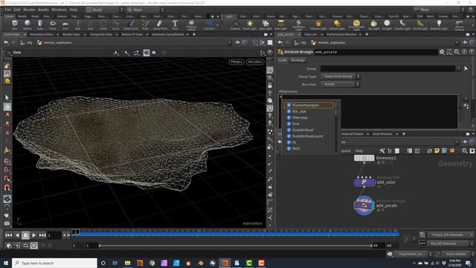Click the timeline frame 1 marker
This screenshot has height=268, width=476.
(76, 232)
